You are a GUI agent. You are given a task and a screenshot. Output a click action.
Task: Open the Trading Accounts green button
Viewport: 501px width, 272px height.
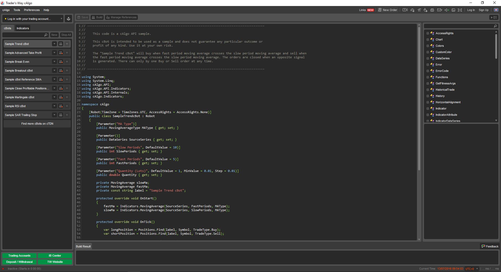click(x=19, y=256)
